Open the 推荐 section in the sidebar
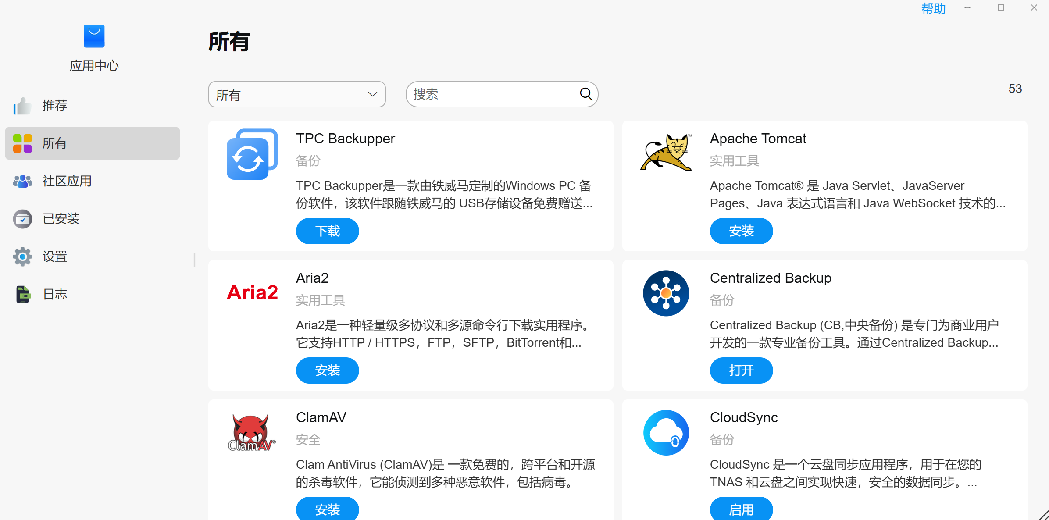 pyautogui.click(x=93, y=106)
